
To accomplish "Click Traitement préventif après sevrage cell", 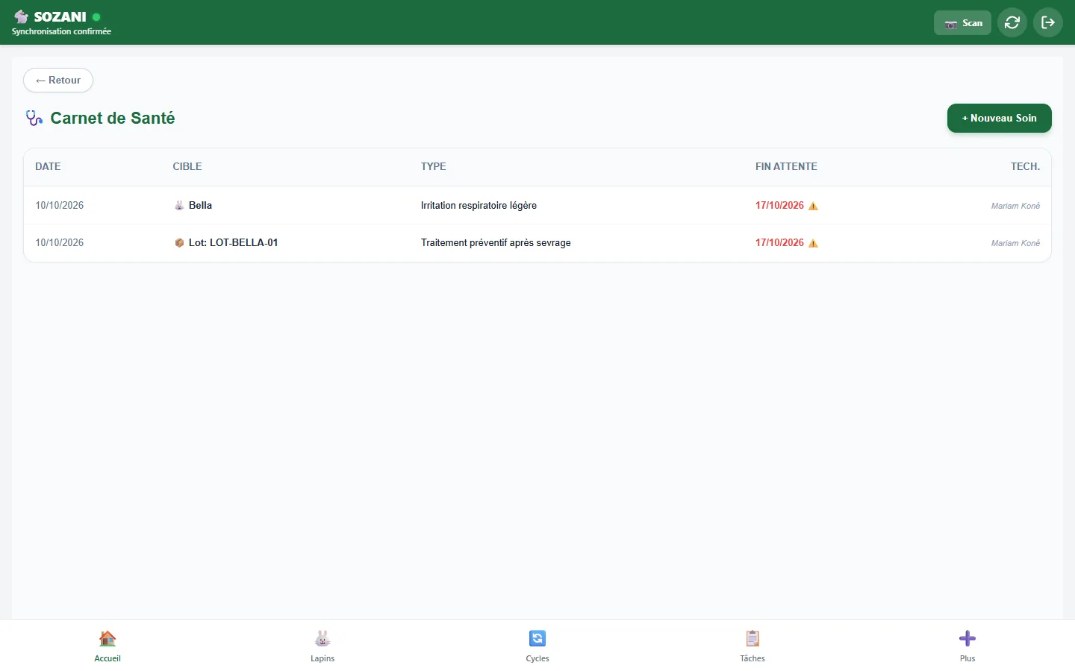I will (496, 242).
